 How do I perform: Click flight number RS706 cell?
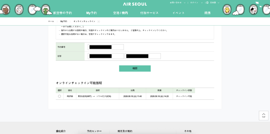click(x=70, y=96)
